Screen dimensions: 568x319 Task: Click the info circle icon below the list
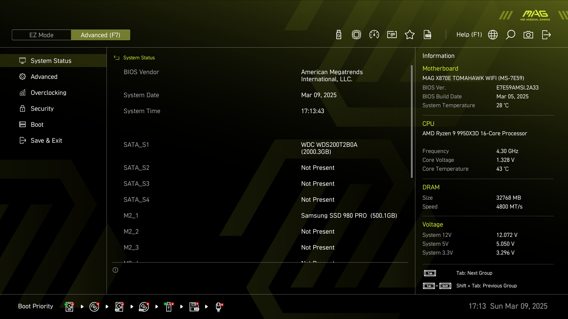pos(115,270)
